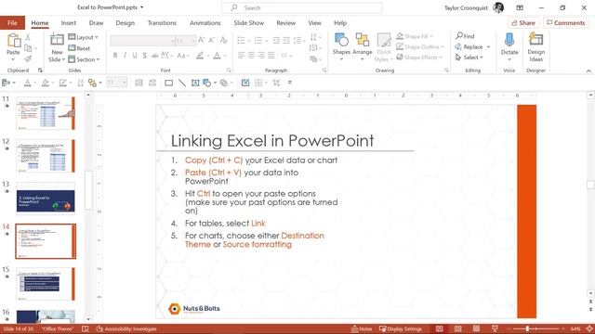Open the Design tab
The width and height of the screenshot is (595, 334).
[x=126, y=22]
